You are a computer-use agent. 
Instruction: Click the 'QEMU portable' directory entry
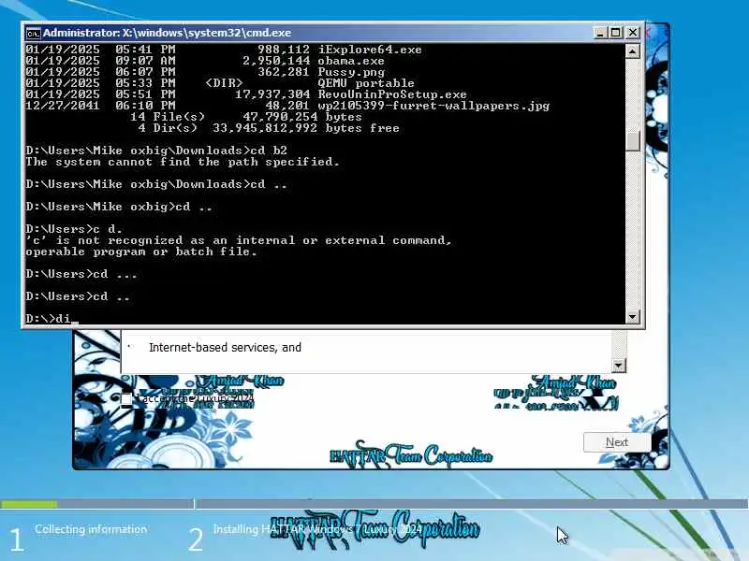pyautogui.click(x=366, y=83)
